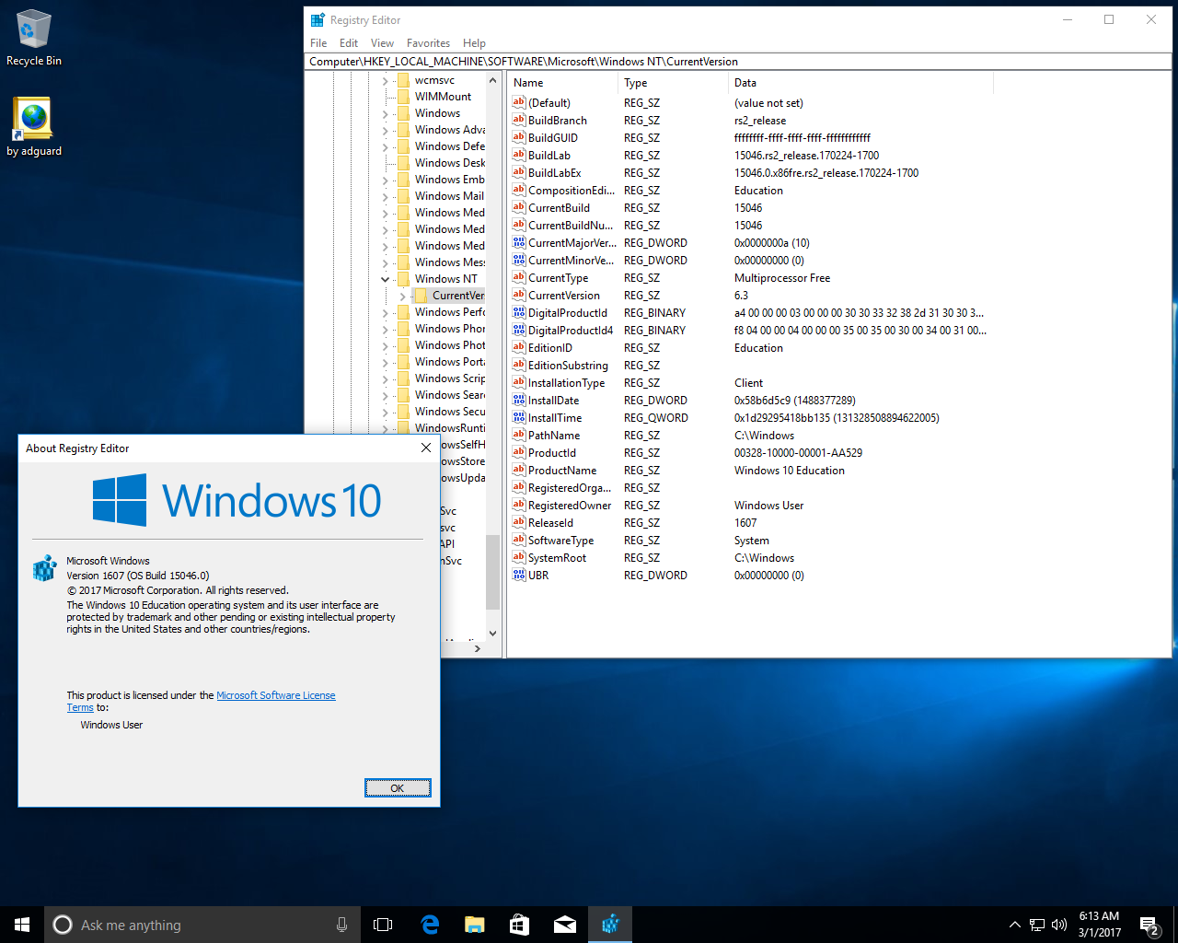Viewport: 1178px width, 943px height.
Task: Show hidden system tray icons
Action: coord(1014,925)
